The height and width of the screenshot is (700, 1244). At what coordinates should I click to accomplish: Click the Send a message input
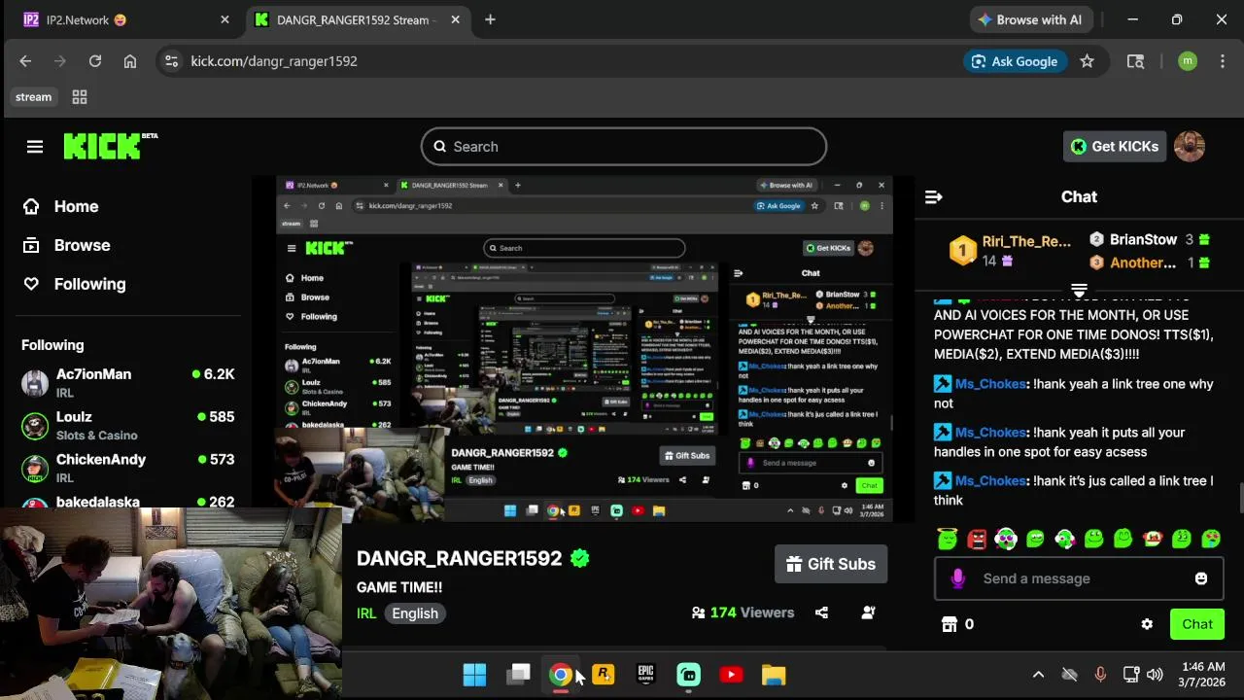tap(1079, 578)
